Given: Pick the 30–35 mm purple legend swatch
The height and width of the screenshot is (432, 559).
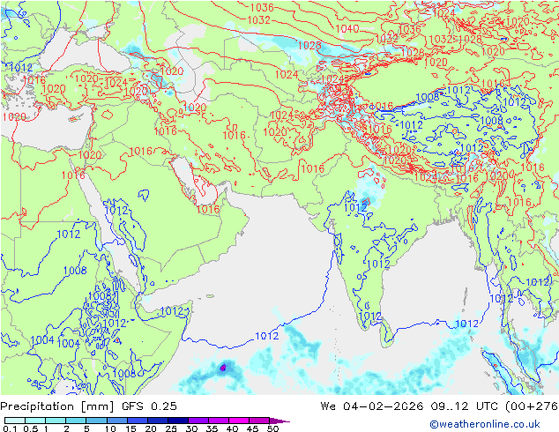Looking at the screenshot, I should [198, 421].
